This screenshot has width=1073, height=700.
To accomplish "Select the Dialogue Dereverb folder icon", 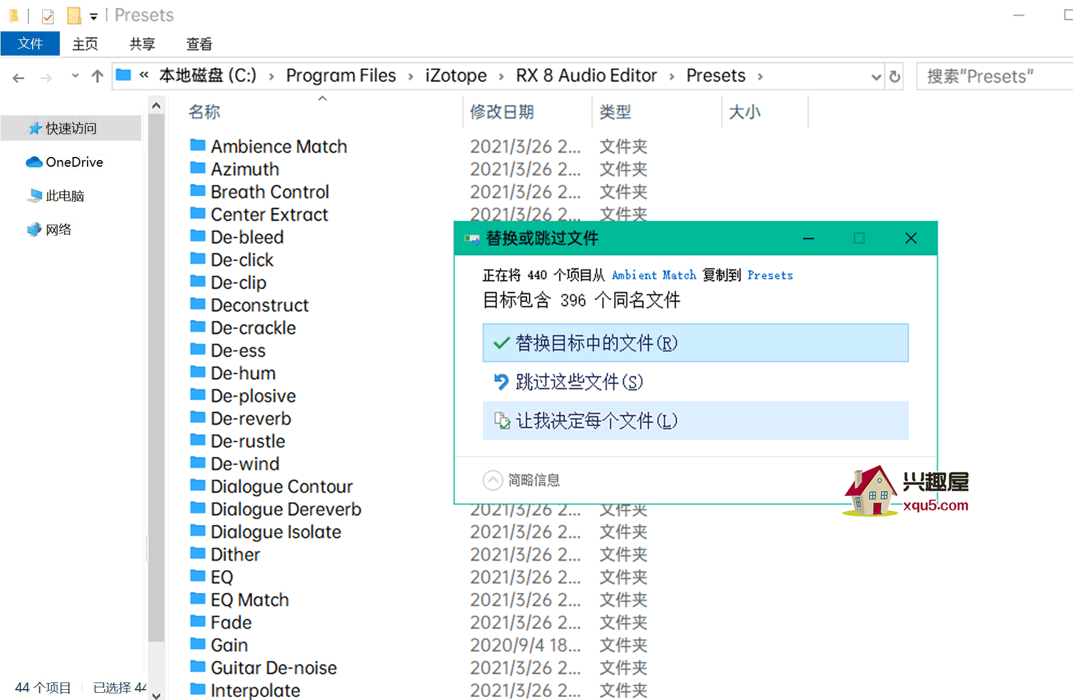I will tap(197, 507).
